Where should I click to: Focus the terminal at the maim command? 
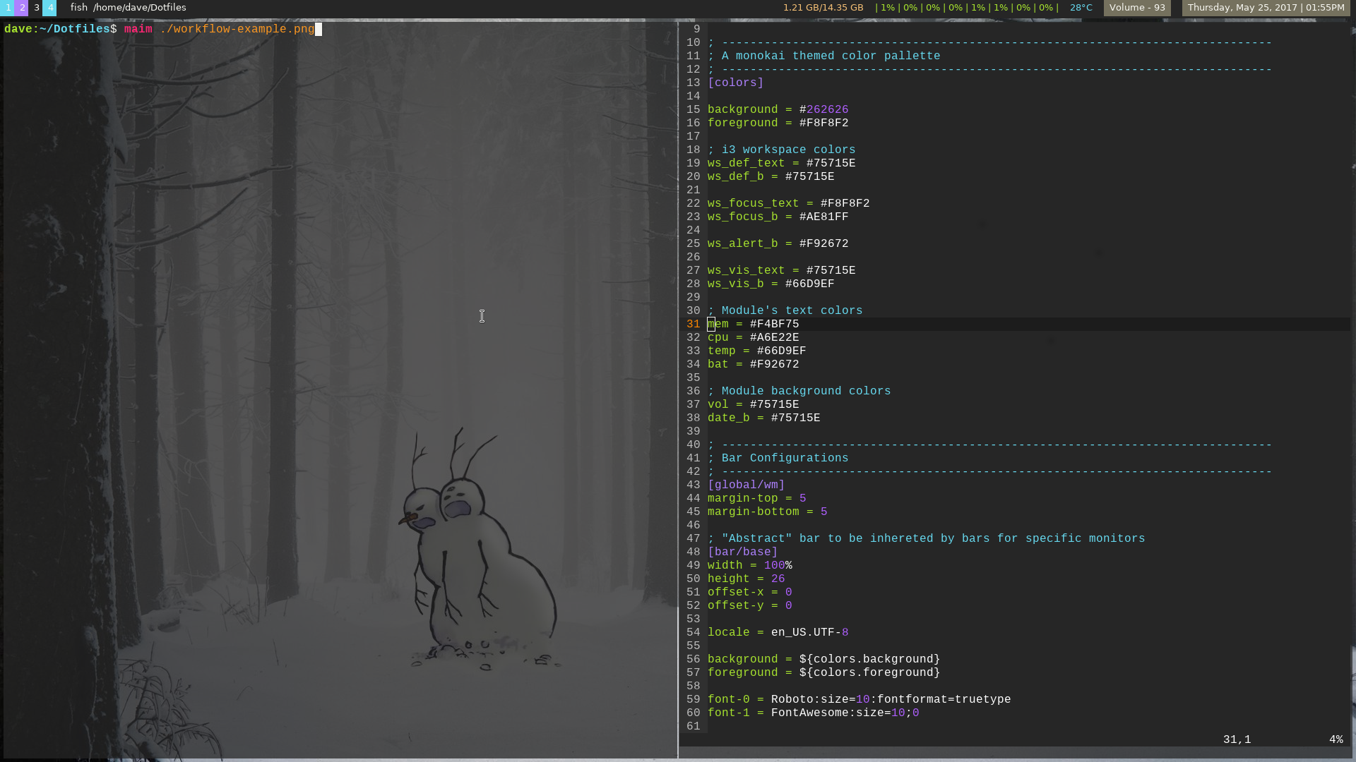(x=219, y=29)
